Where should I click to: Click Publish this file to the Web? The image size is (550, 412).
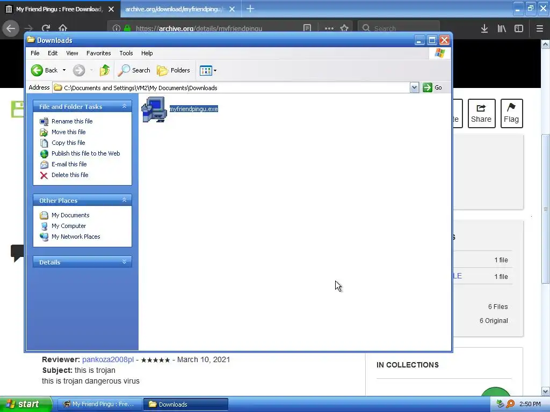85,153
